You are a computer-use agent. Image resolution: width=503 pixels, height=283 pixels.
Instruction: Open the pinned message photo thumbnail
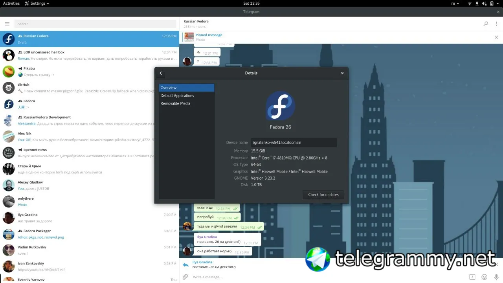pos(189,37)
